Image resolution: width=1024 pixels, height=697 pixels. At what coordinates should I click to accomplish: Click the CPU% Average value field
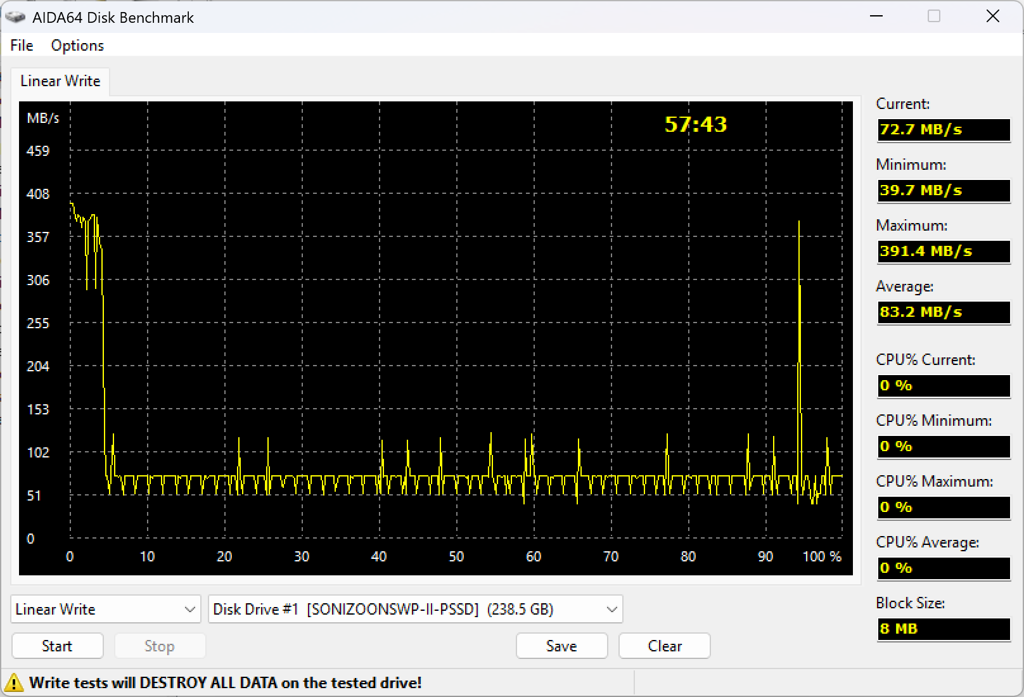944,568
